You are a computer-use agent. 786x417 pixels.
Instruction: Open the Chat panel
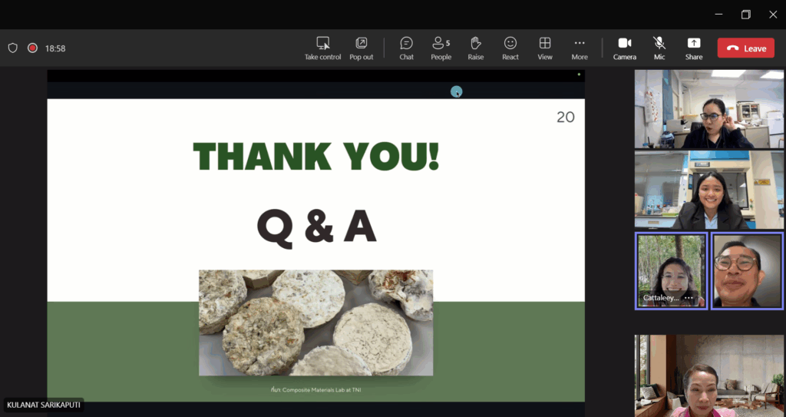406,44
